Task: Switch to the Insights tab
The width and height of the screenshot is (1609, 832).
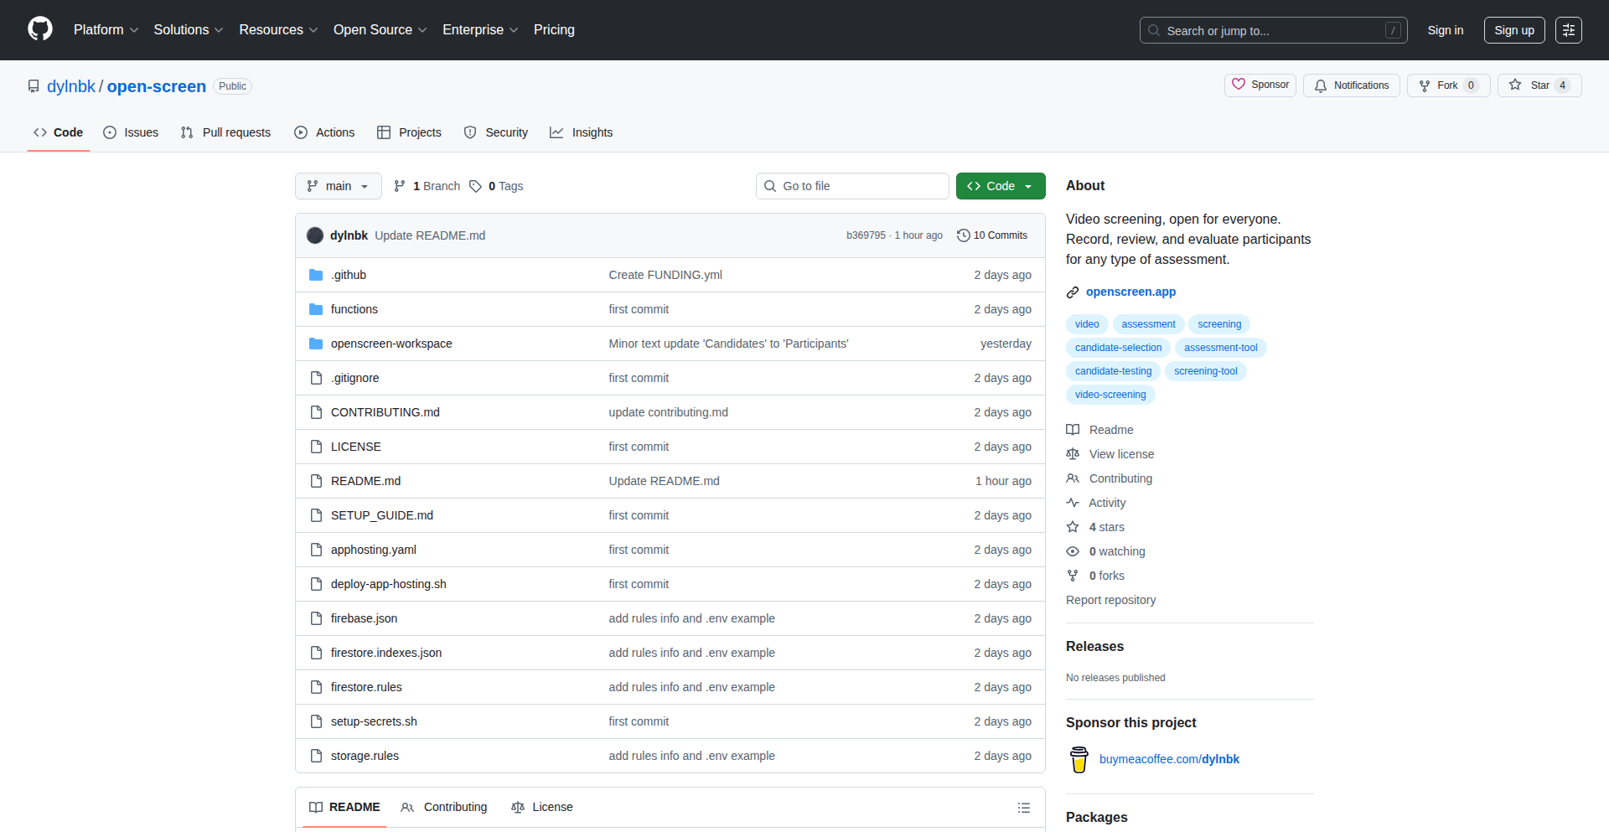Action: click(582, 132)
